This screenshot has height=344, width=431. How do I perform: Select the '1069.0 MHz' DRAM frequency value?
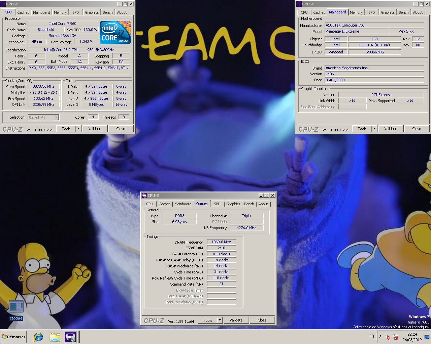click(x=221, y=242)
